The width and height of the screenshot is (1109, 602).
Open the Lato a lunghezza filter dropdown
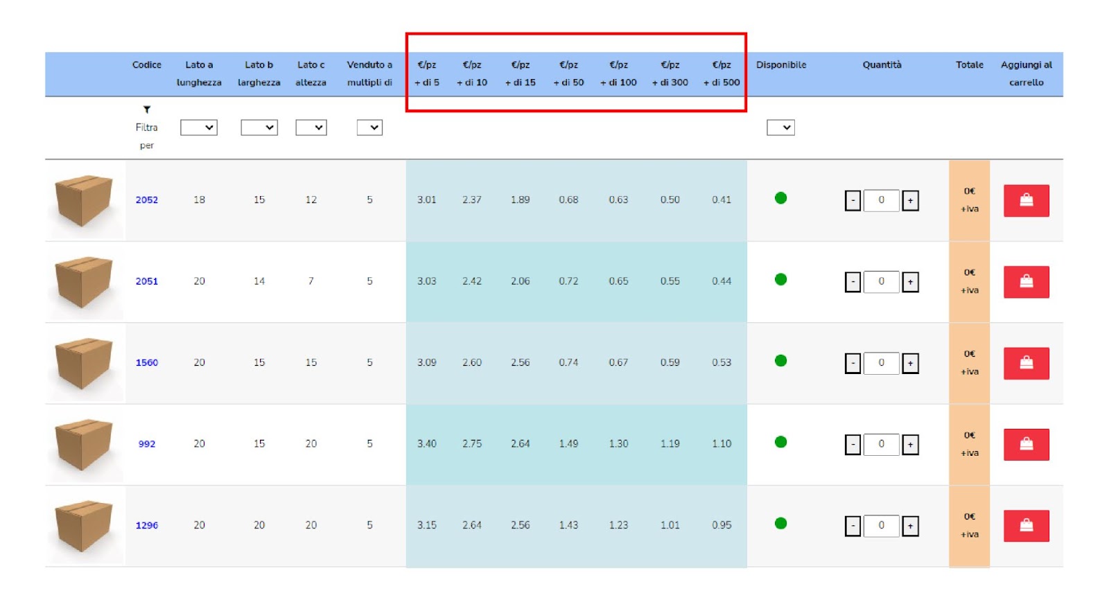(199, 127)
